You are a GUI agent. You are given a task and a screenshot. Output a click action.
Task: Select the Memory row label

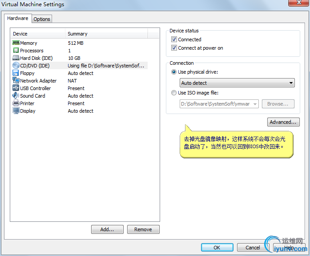[28, 43]
